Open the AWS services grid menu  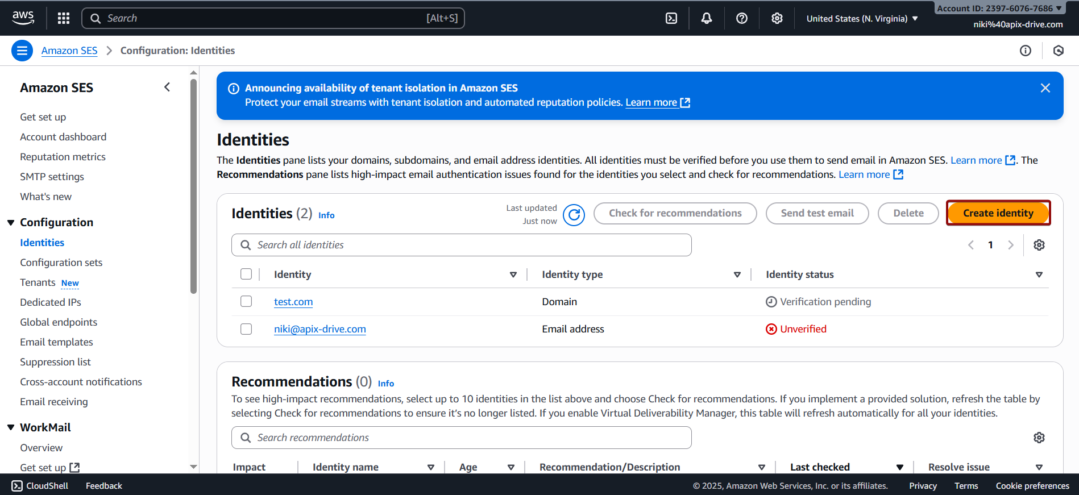point(64,18)
